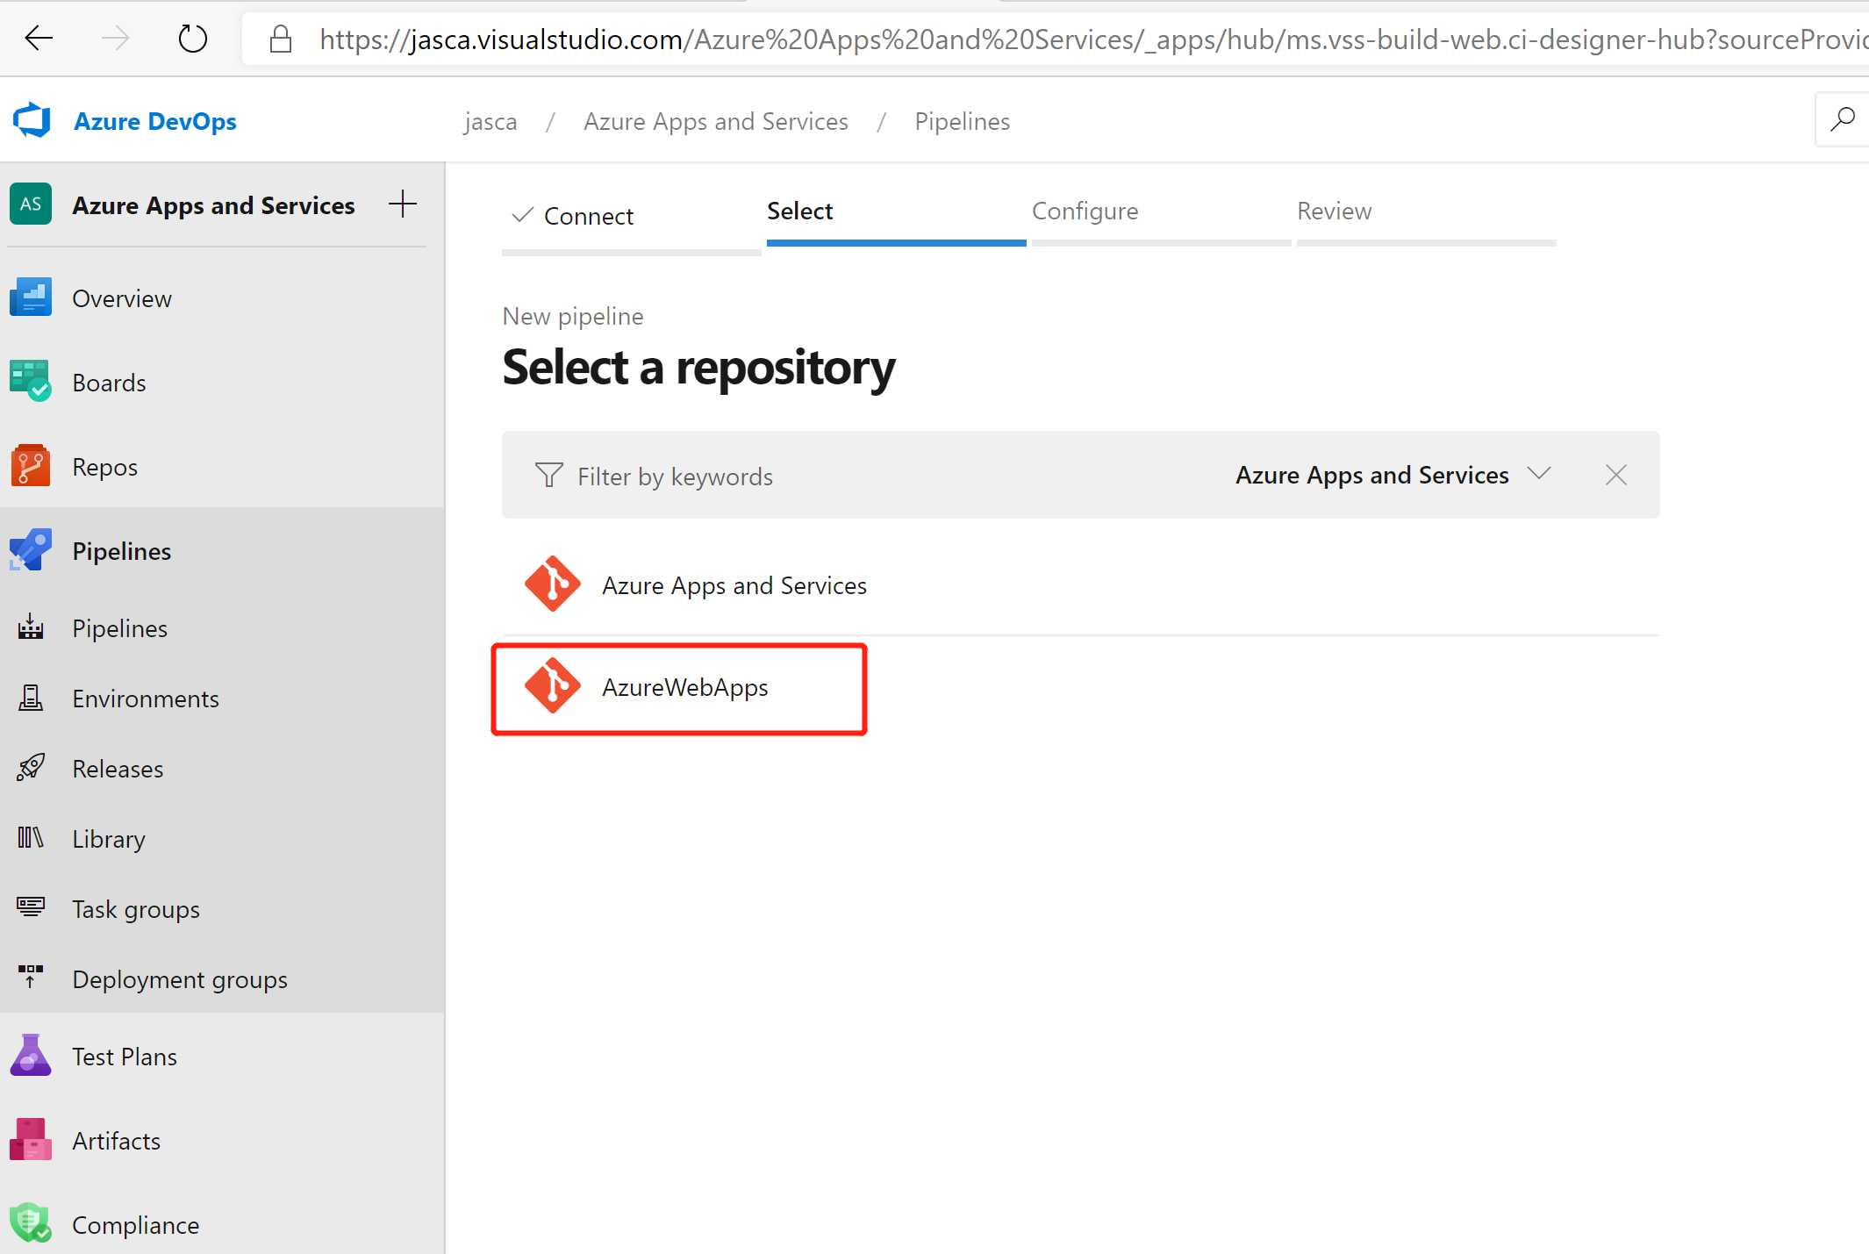Click git icon of AzureWebApps repo

[x=553, y=685]
